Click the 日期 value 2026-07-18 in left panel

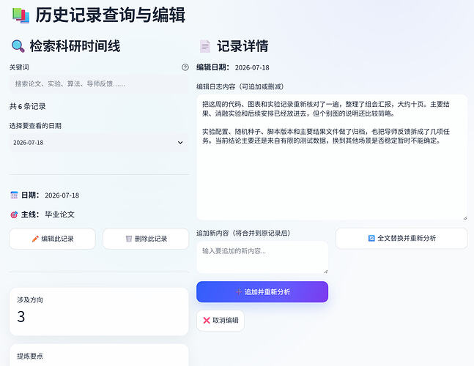(x=62, y=195)
